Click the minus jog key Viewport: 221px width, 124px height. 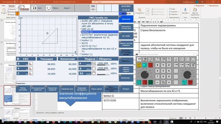tap(157, 82)
